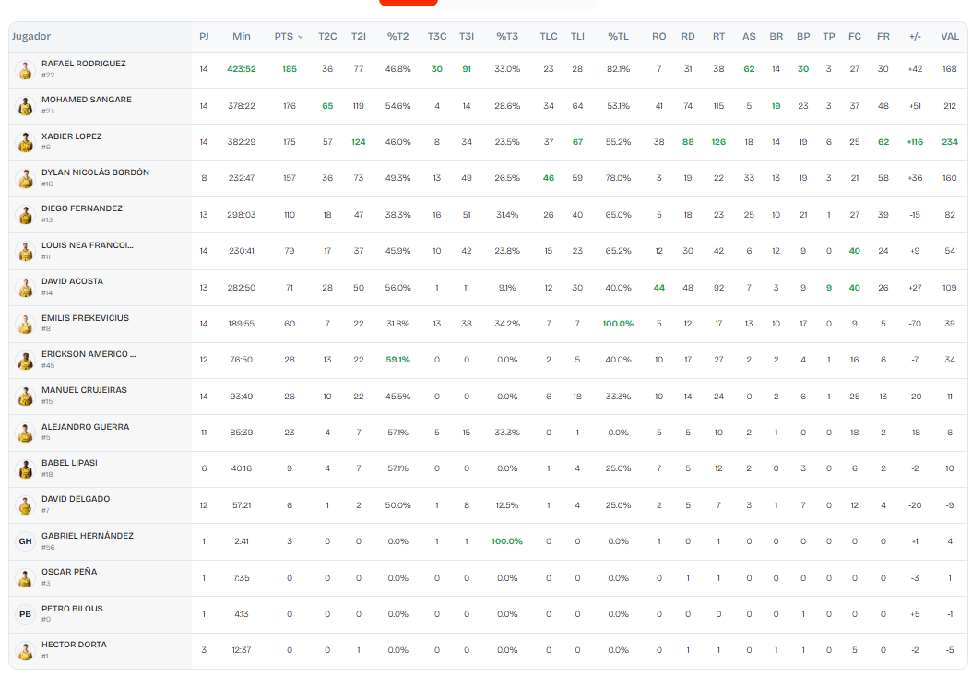Click Xabier Lopez's 234 VAL cell

(949, 142)
